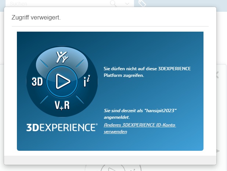The width and height of the screenshot is (227, 171).
Task: Click the 3DEXPERIENCE logo wordmark
Action: point(62,127)
